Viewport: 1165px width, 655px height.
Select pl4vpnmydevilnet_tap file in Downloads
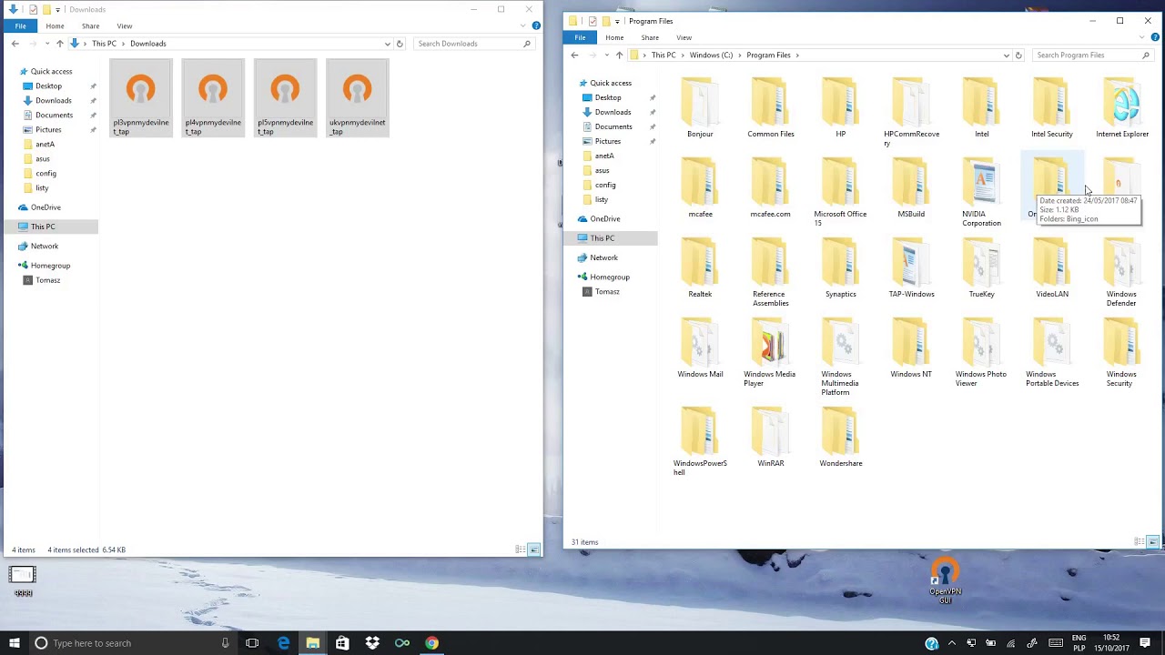pos(213,98)
